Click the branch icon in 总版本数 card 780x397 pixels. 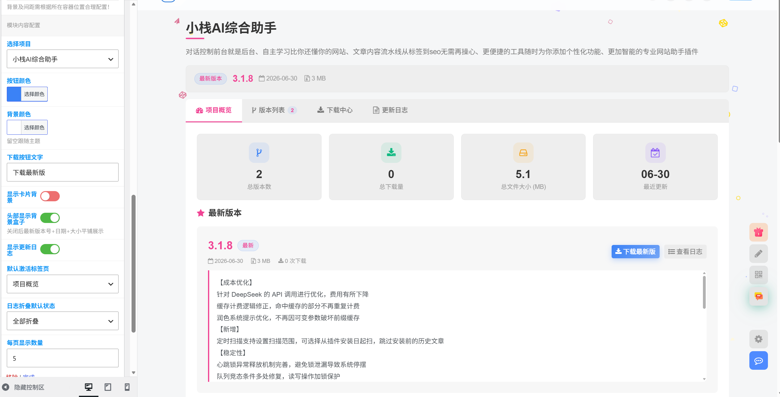tap(259, 153)
